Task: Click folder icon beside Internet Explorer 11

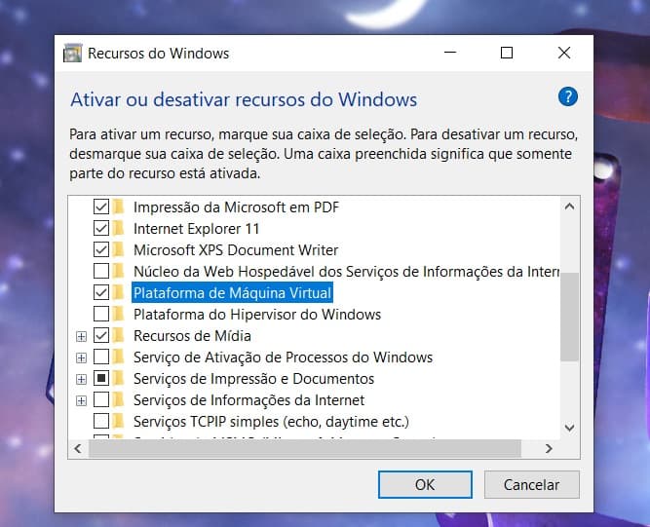Action: (119, 228)
